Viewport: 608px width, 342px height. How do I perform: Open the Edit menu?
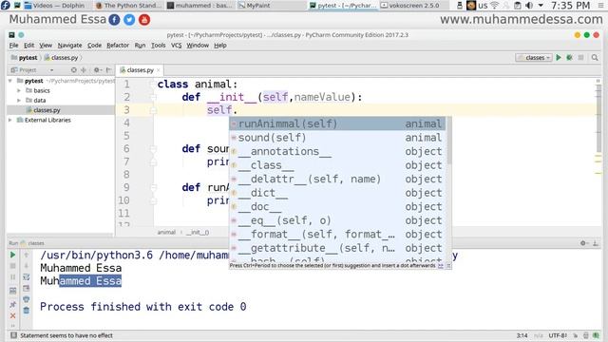point(28,46)
